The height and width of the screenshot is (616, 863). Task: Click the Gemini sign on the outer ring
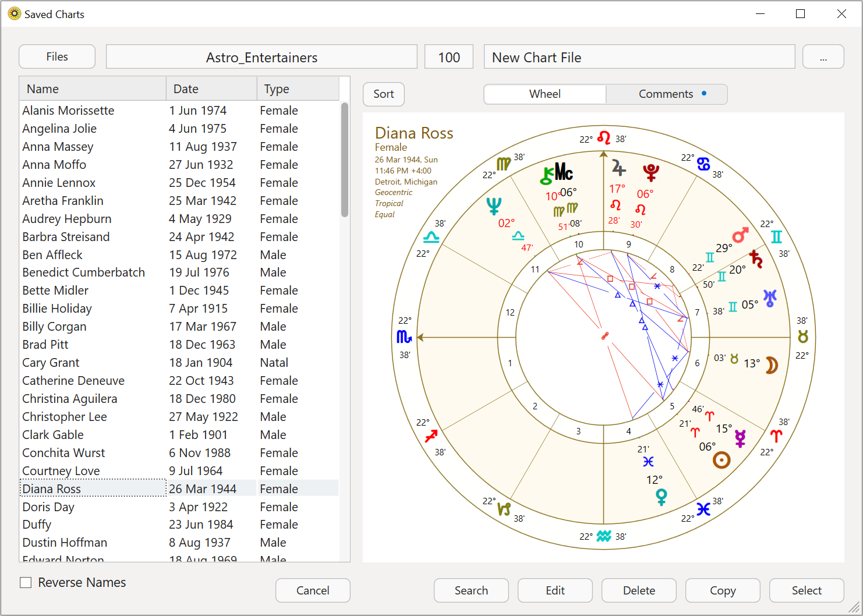776,237
